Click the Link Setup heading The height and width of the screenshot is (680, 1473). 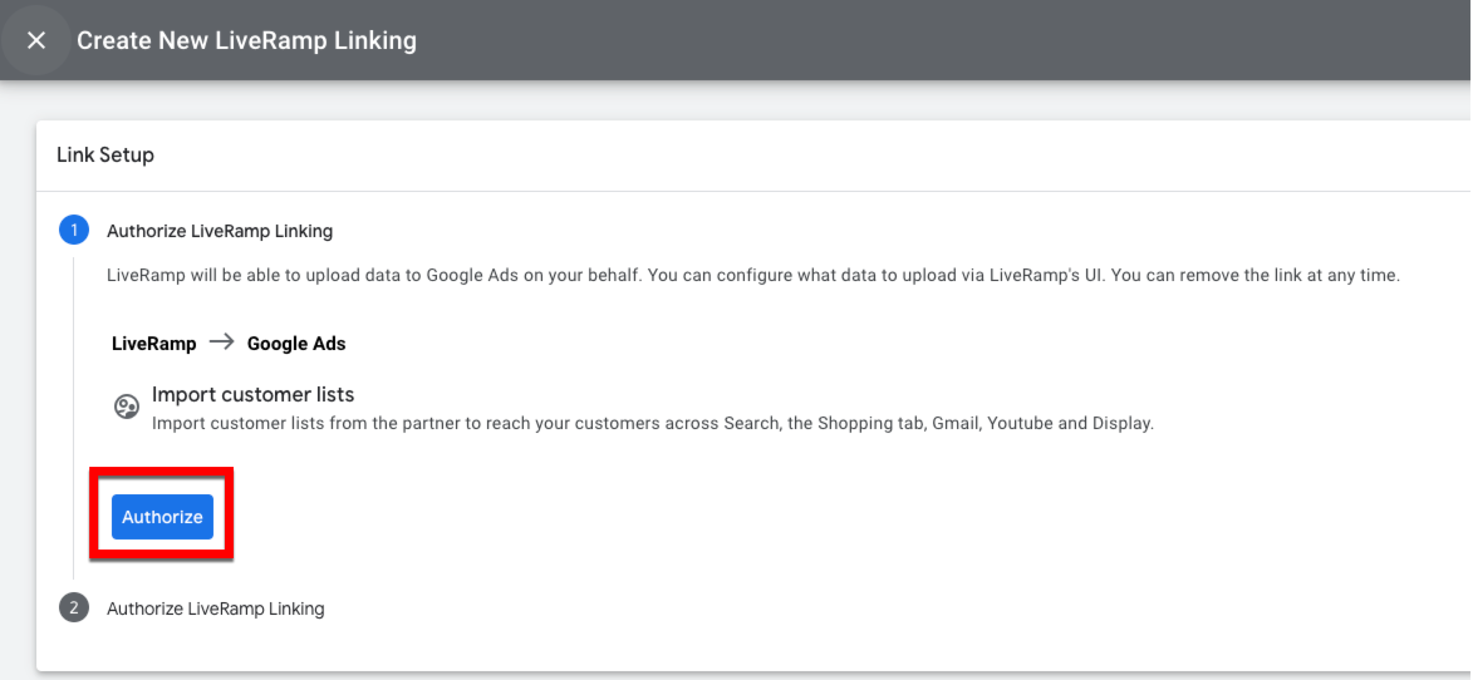coord(105,155)
